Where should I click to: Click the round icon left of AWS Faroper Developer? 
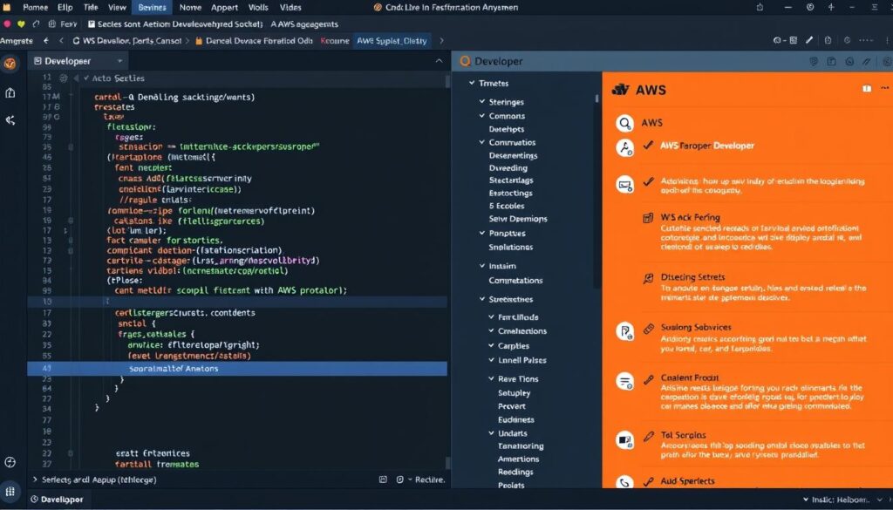click(x=624, y=147)
